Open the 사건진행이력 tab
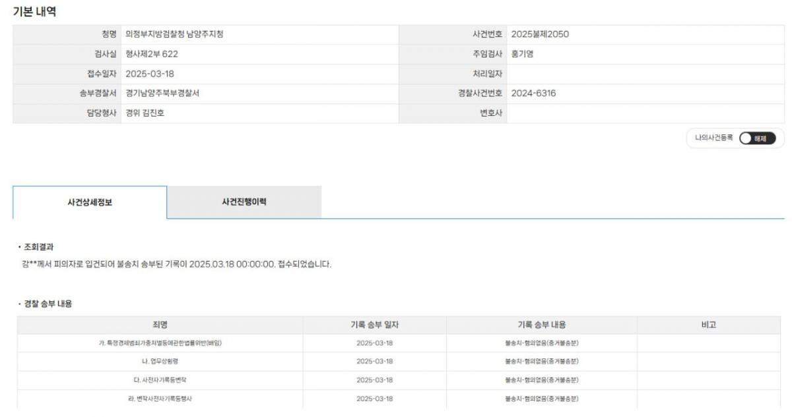 click(x=244, y=202)
